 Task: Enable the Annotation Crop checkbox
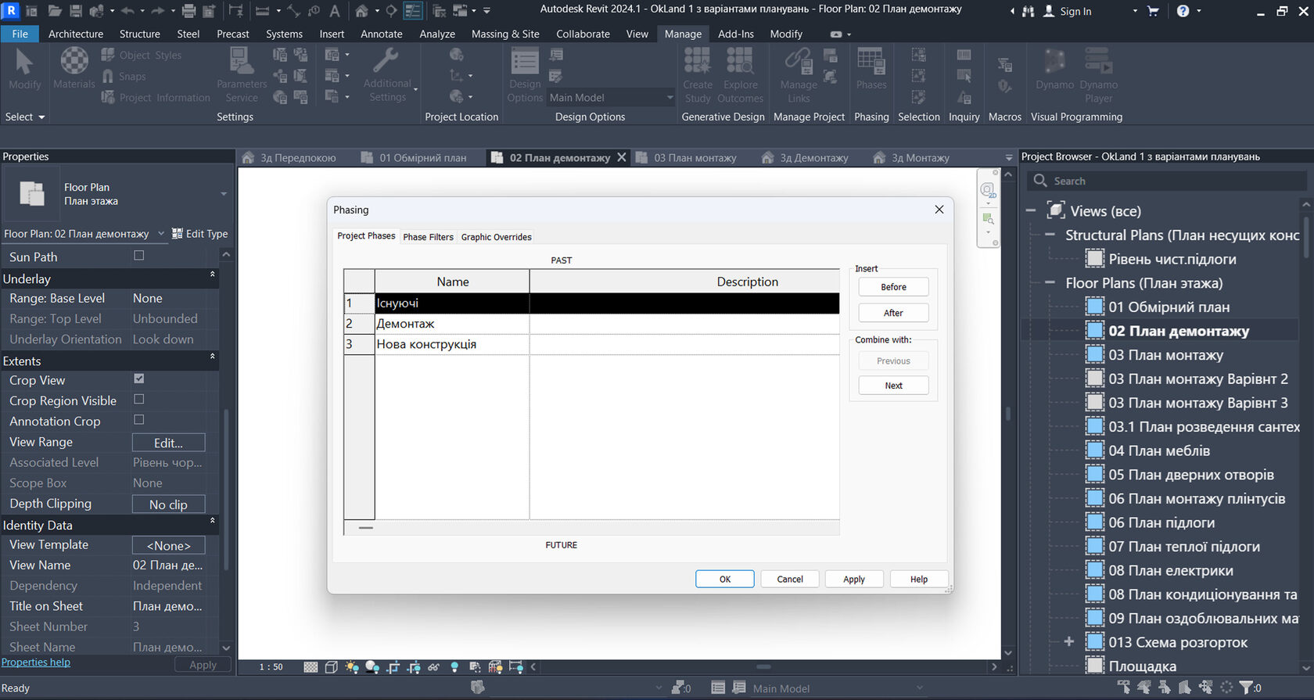[139, 420]
